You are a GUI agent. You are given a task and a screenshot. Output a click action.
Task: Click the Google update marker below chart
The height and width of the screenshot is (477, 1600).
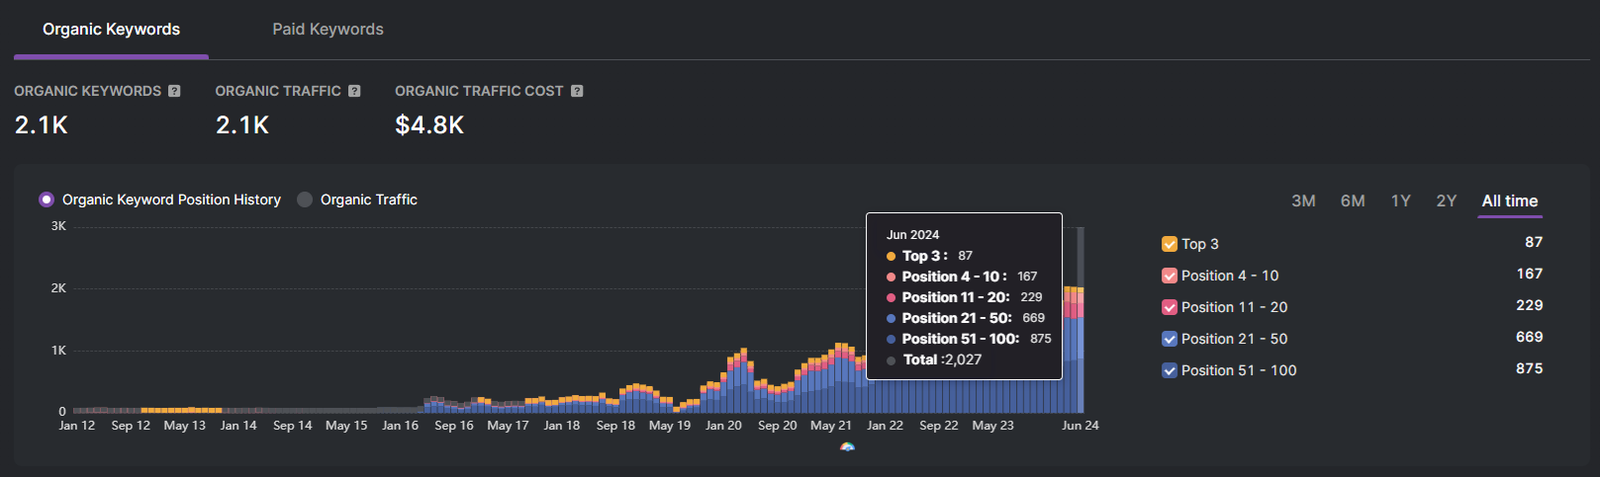(847, 447)
